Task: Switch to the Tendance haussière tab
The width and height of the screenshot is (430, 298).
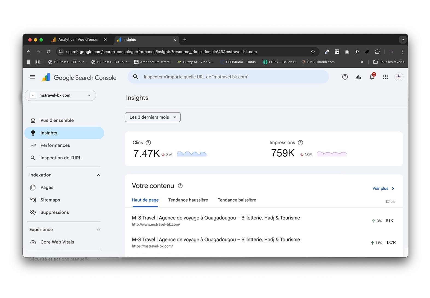Action: point(188,200)
